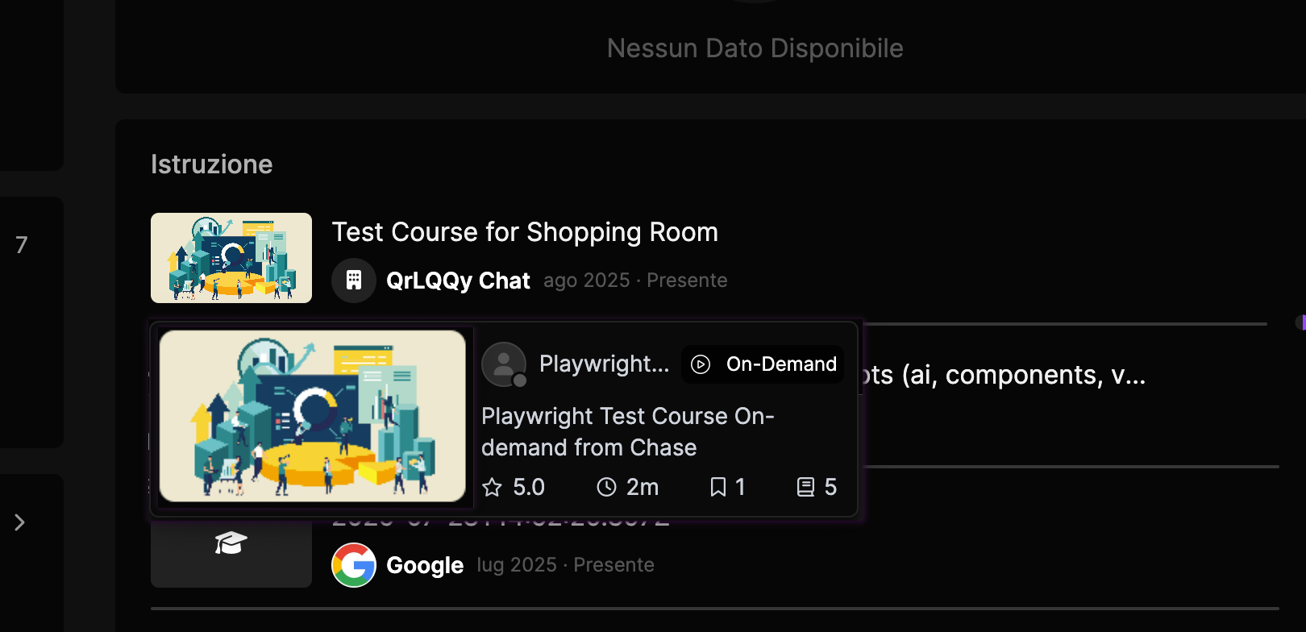Click the clock duration icon showing 2m
The image size is (1306, 632).
[606, 487]
